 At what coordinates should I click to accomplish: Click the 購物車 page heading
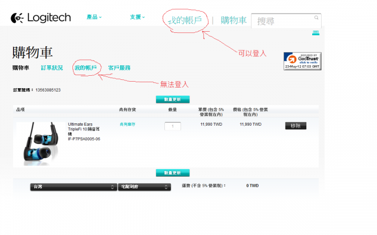pyautogui.click(x=32, y=52)
